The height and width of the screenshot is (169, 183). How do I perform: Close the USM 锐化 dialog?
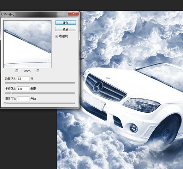(74, 14)
